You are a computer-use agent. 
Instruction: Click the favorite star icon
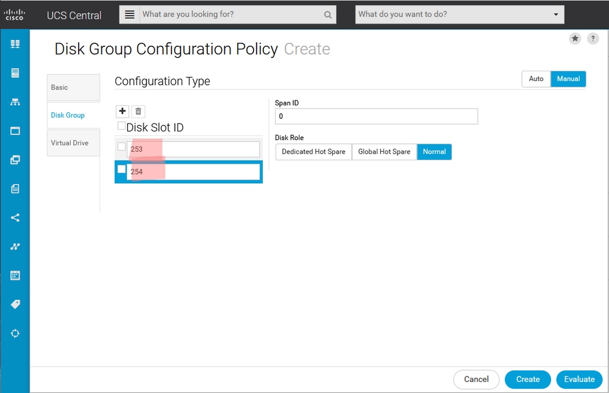[575, 38]
